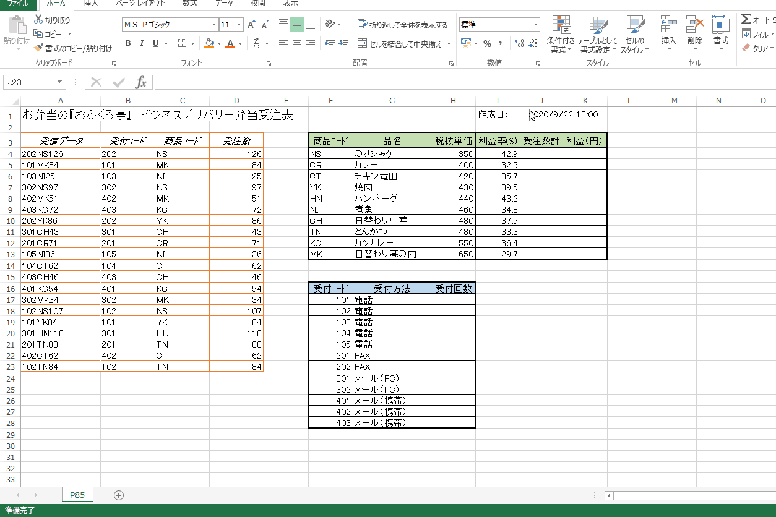Apply the orange fill color bucket

coord(209,43)
